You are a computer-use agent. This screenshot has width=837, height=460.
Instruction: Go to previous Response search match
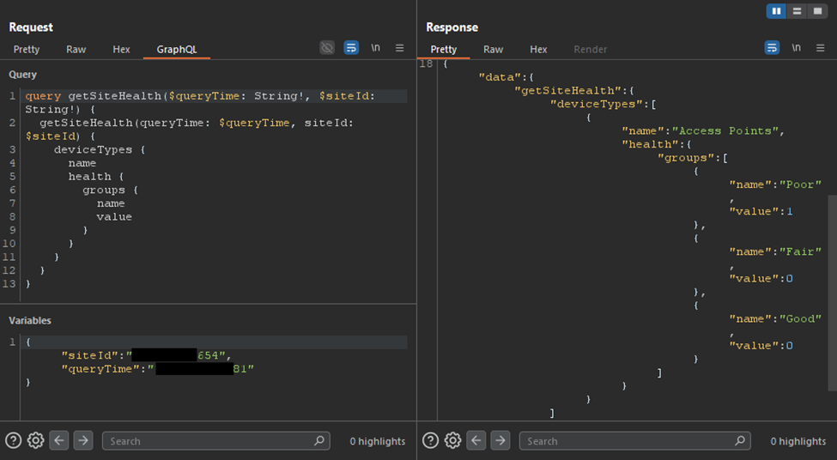click(x=476, y=440)
